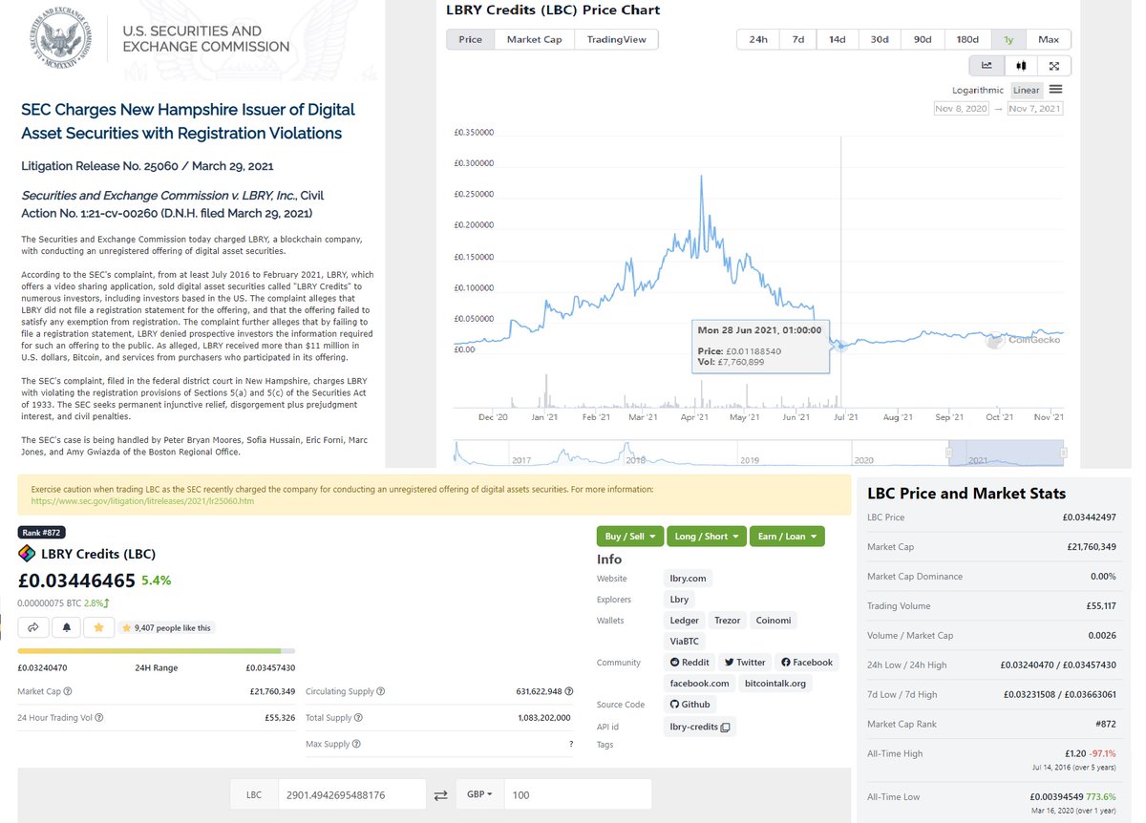Select the Market Cap chart tab

(535, 39)
